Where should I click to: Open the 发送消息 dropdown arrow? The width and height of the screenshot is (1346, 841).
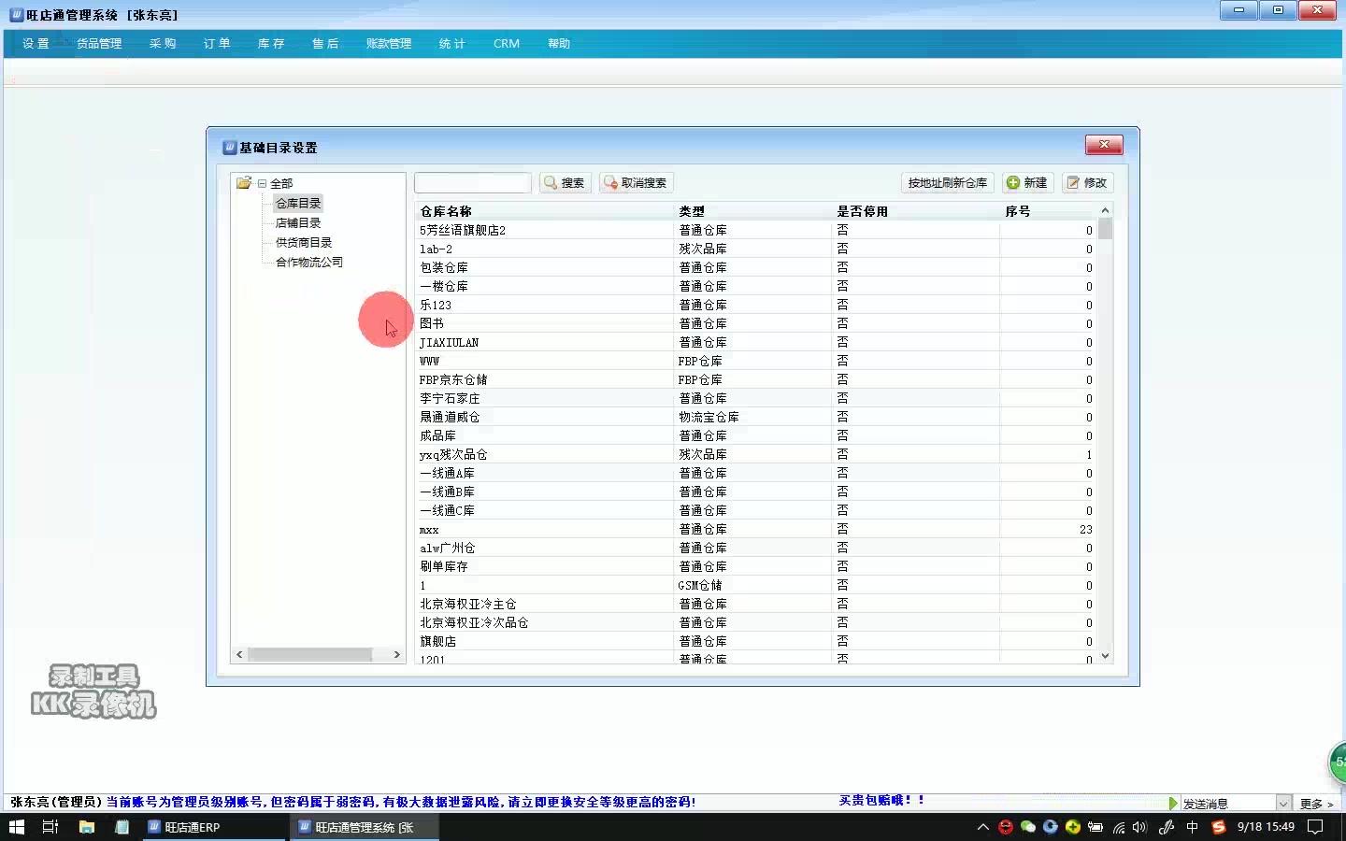(1282, 804)
